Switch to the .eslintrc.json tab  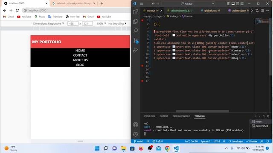(x=239, y=11)
